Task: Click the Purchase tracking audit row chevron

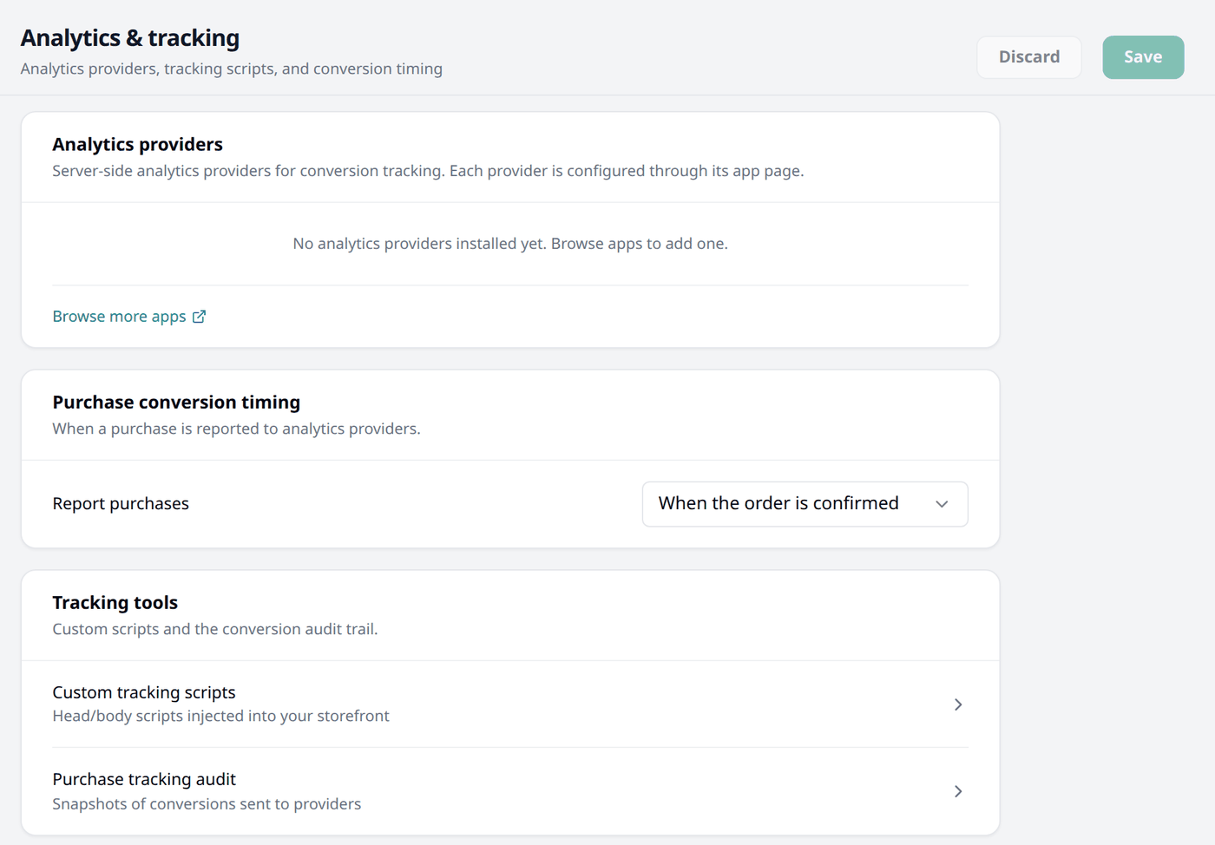Action: click(x=958, y=791)
